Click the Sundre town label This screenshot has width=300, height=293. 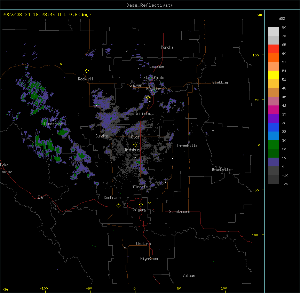click(x=102, y=136)
